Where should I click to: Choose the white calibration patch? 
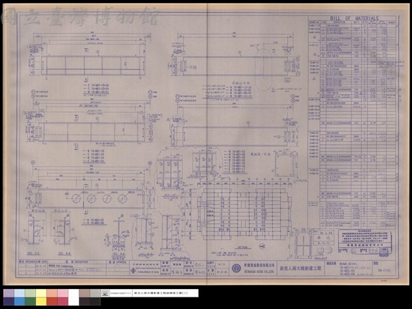coord(73,297)
